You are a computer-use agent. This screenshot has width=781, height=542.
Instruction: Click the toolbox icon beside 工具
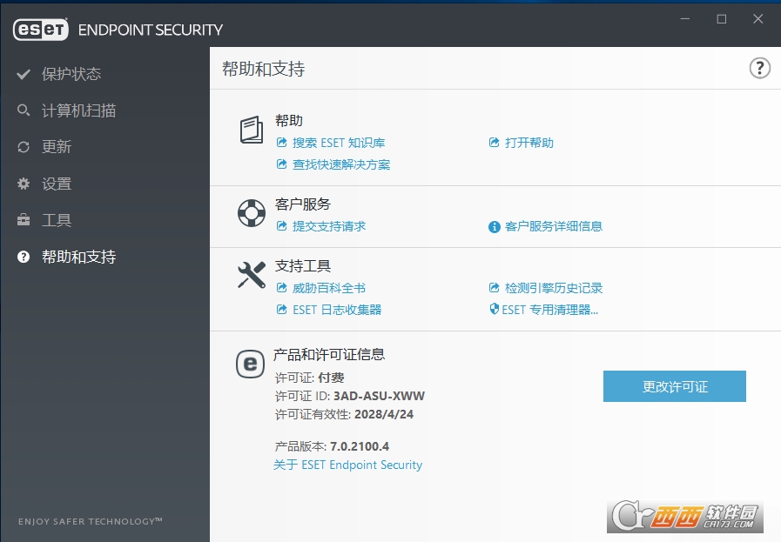[24, 220]
